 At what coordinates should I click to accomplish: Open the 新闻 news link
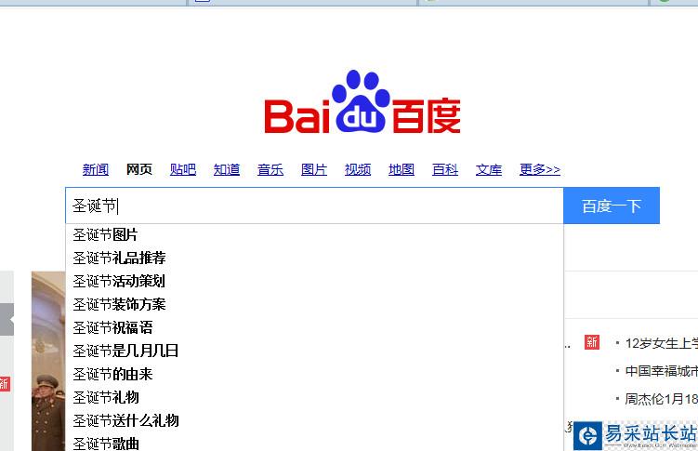[x=95, y=169]
